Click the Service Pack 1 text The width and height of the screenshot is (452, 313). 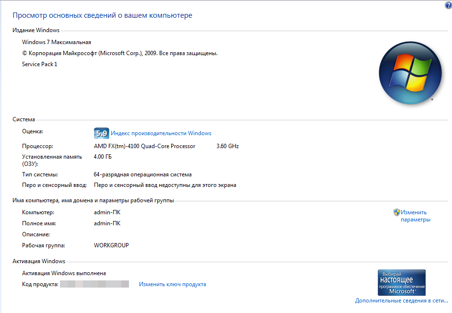coord(39,64)
